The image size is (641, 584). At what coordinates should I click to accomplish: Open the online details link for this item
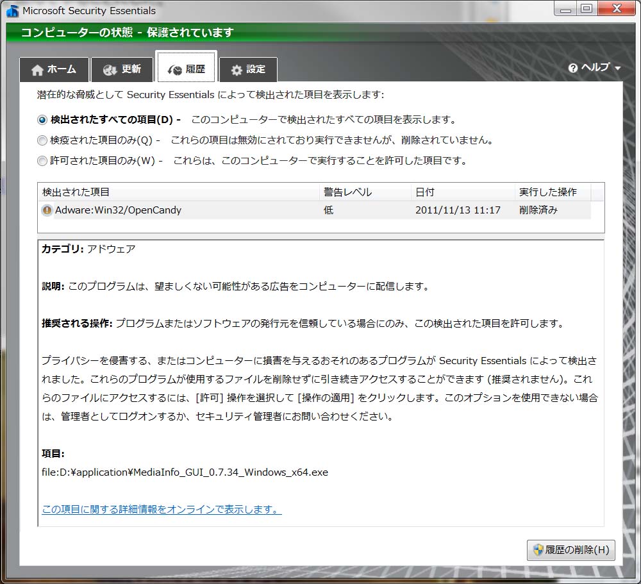[x=162, y=509]
